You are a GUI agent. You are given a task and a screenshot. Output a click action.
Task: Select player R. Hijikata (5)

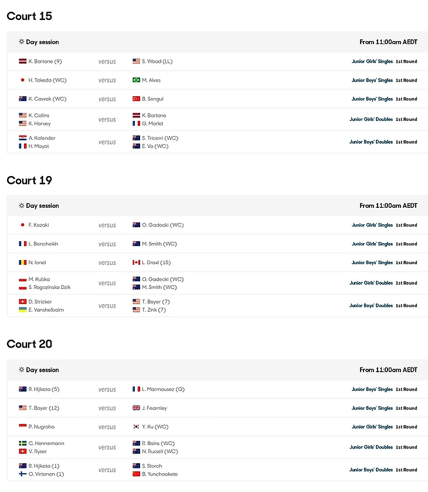(x=44, y=389)
